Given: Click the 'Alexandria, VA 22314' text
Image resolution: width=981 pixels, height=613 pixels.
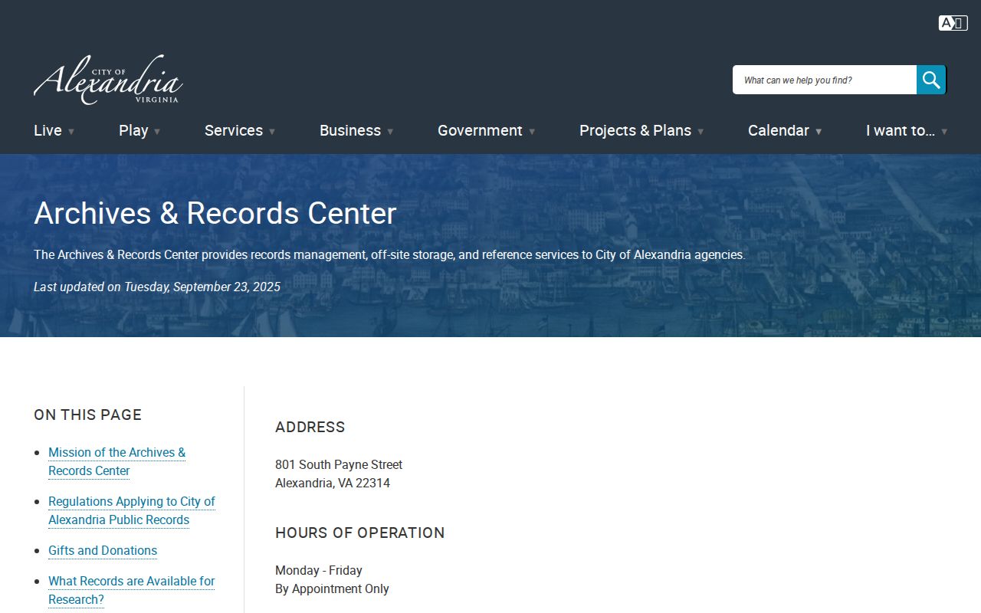Looking at the screenshot, I should click(x=333, y=483).
